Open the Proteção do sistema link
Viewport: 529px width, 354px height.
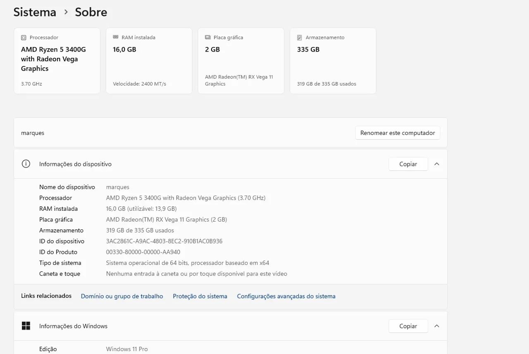pyautogui.click(x=200, y=296)
